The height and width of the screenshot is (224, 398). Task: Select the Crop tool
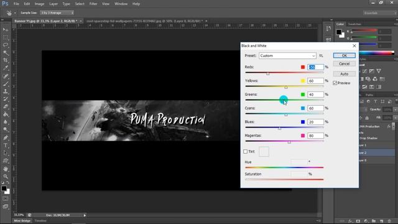(6, 60)
